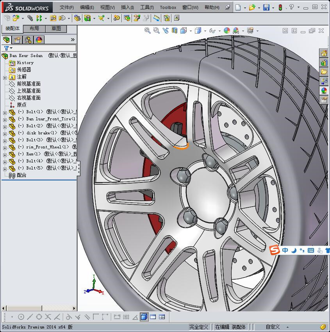Select the 配合 Mates folder in tree
Screen dimensions: 330x332
(x=21, y=175)
